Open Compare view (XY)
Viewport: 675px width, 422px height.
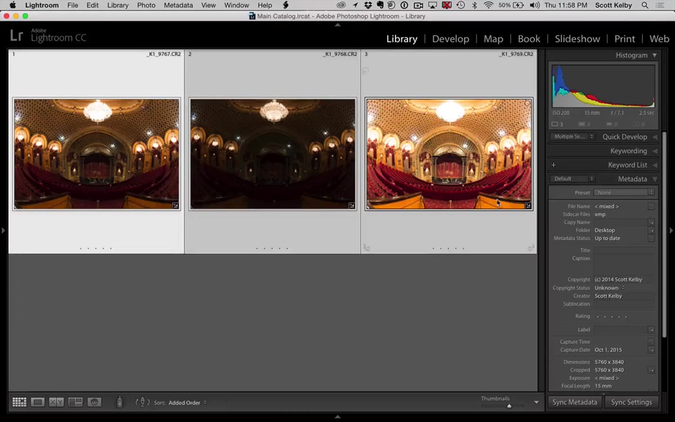pos(56,402)
